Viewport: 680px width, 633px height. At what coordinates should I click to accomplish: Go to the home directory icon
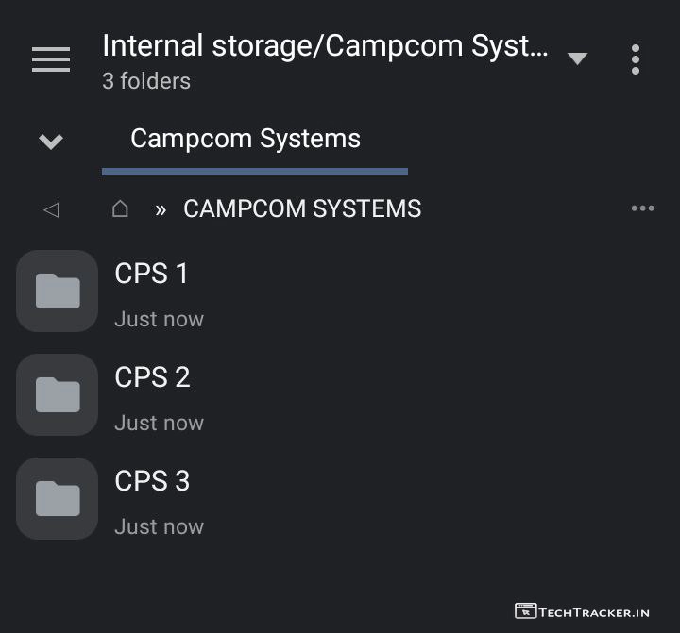click(x=120, y=208)
